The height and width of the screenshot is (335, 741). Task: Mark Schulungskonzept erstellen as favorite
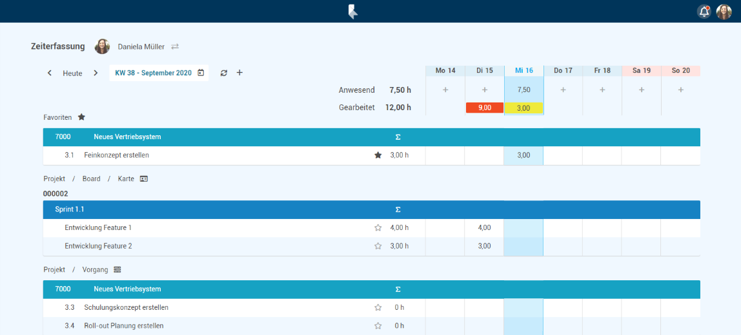[378, 307]
